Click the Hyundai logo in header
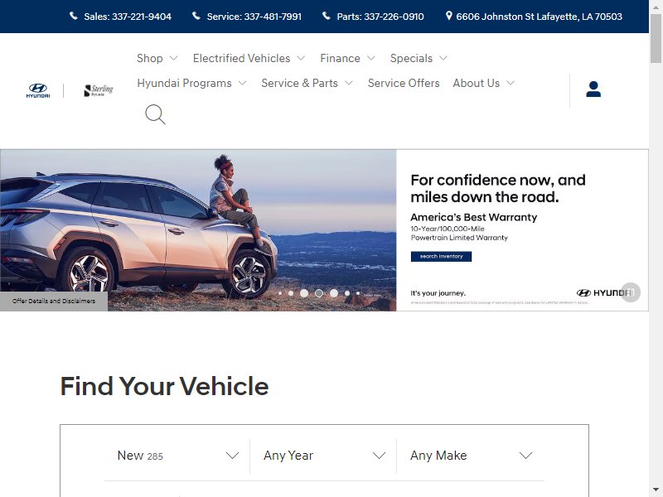 coord(38,90)
